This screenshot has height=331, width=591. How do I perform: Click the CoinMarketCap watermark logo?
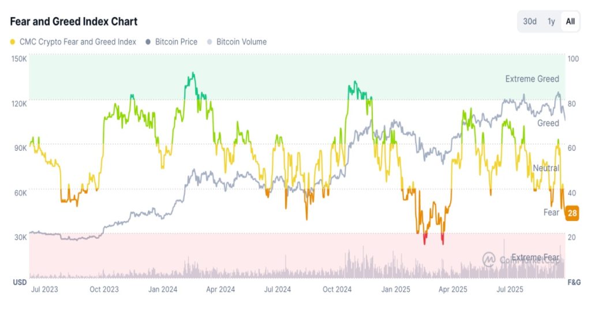489,259
